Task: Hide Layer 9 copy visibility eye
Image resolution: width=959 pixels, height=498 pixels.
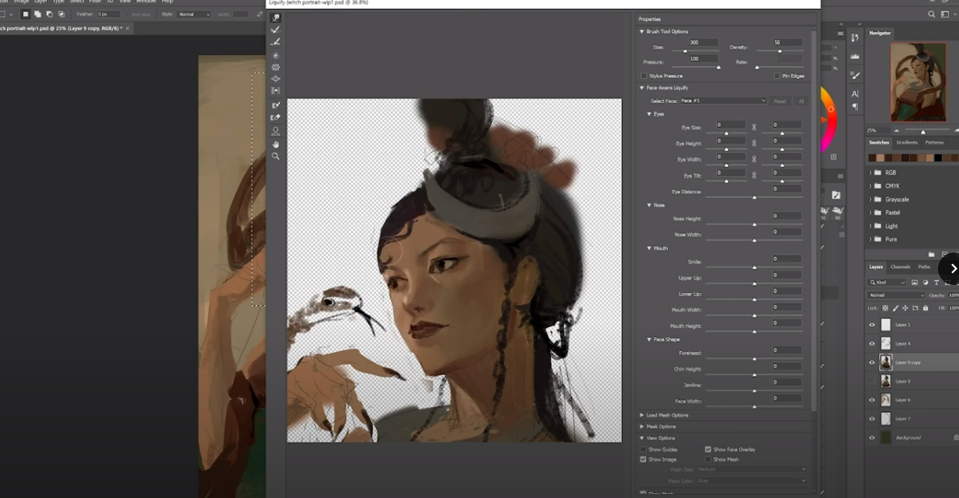Action: [x=872, y=362]
